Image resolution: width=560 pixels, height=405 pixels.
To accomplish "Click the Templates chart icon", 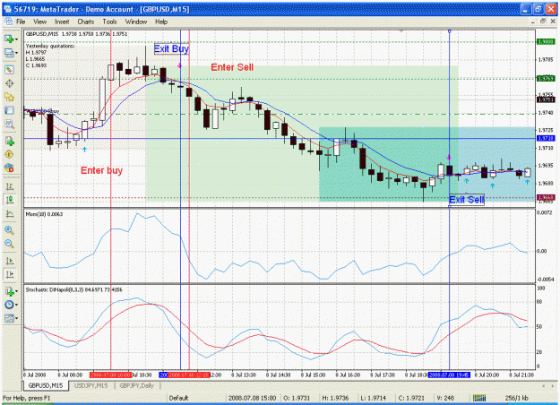I will (9, 318).
